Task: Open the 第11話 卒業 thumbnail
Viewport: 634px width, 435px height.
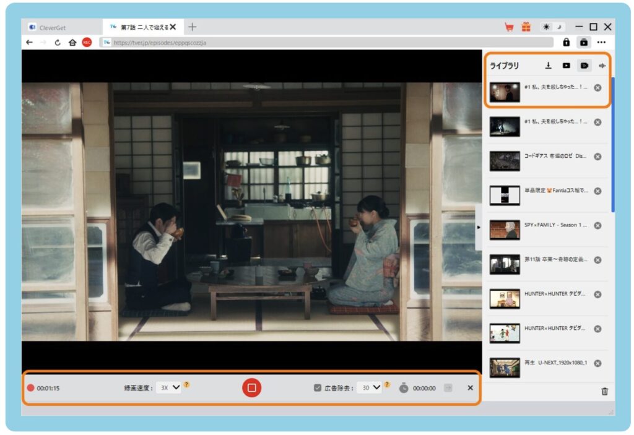Action: (505, 264)
